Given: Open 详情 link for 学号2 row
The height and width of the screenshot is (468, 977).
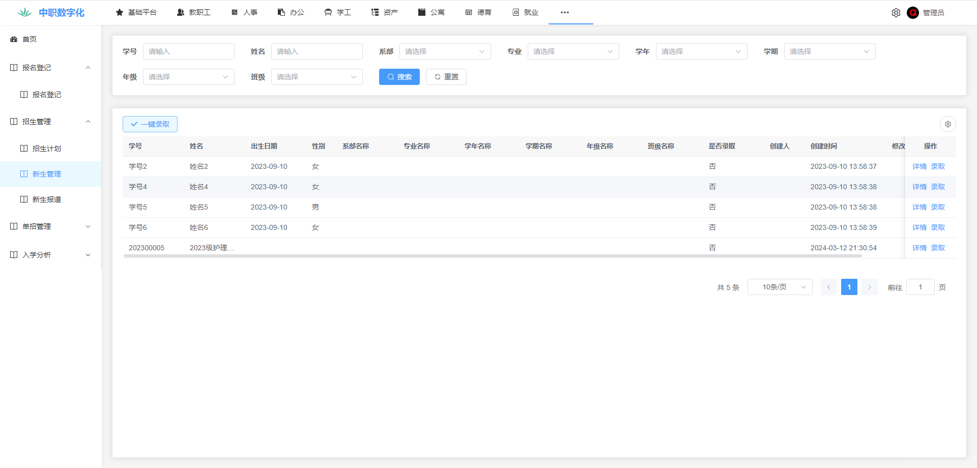Looking at the screenshot, I should click(919, 166).
